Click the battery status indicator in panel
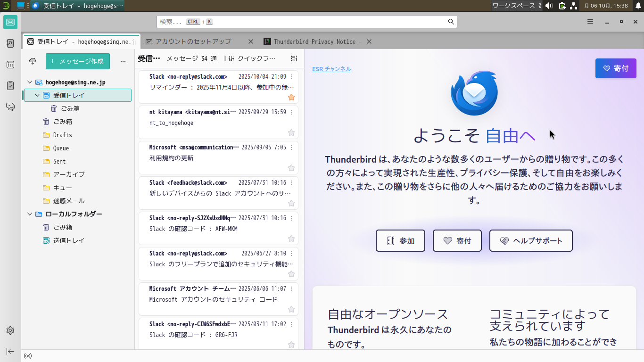The height and width of the screenshot is (362, 644). click(x=562, y=6)
